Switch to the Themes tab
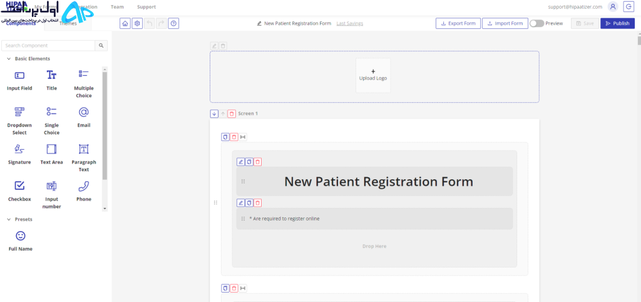641x302 pixels. (x=68, y=23)
